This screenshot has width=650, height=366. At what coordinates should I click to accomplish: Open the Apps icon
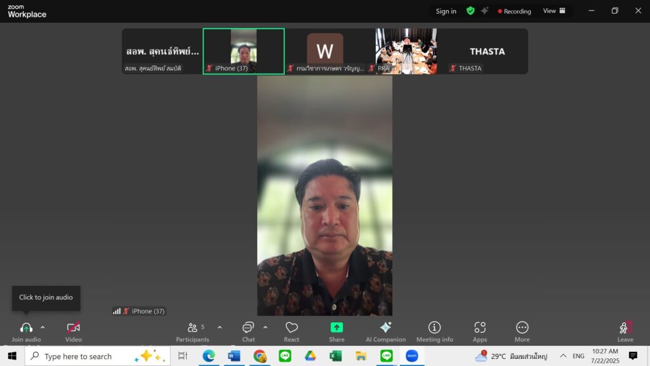coord(480,328)
